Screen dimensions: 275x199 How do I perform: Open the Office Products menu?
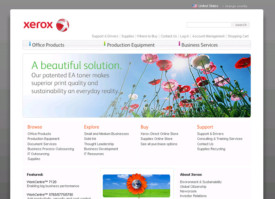[x=48, y=45]
